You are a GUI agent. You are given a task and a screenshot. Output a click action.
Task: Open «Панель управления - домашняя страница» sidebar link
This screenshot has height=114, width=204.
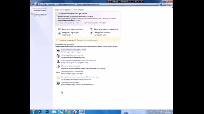coord(40,9)
